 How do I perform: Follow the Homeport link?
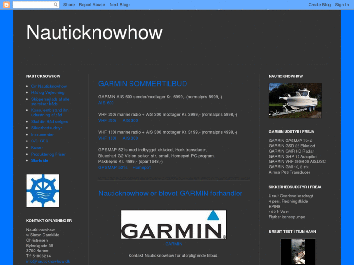(x=142, y=167)
